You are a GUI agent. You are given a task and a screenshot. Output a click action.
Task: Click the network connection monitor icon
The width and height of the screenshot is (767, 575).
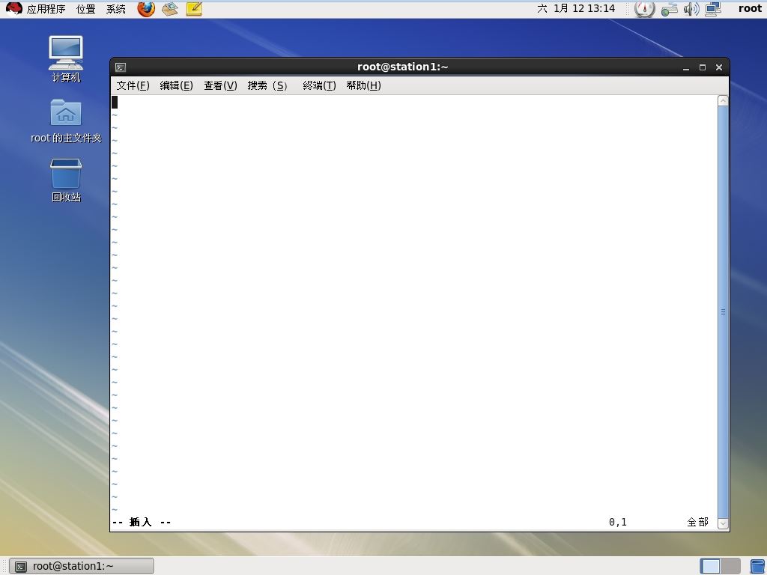(713, 9)
